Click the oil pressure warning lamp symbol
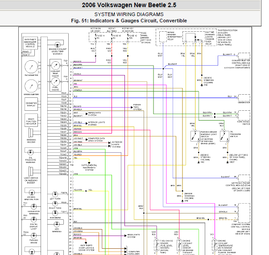The image size is (269, 255). pyautogui.click(x=30, y=152)
